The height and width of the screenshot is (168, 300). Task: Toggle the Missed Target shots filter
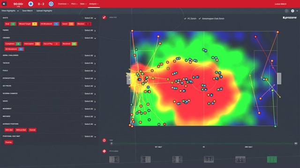click(28, 24)
